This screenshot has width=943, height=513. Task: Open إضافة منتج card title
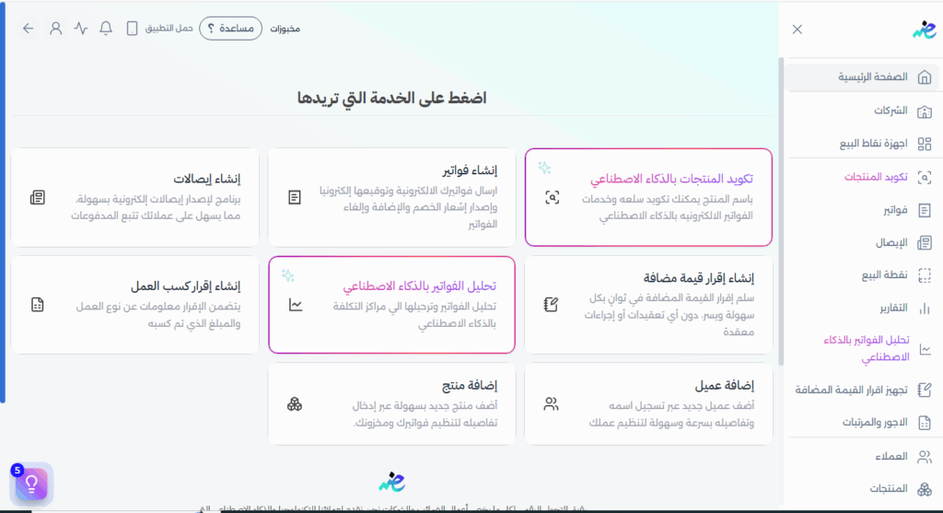pos(471,385)
